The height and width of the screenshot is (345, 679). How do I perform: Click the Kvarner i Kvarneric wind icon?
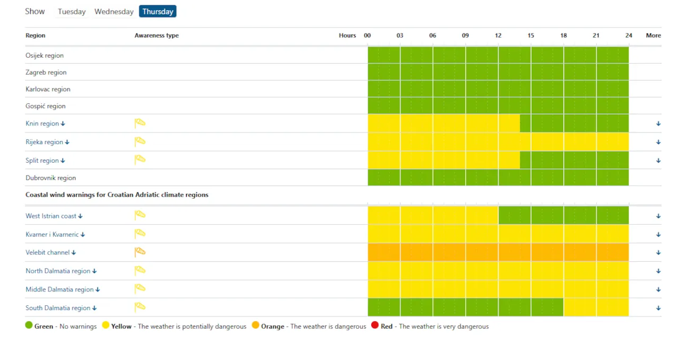(x=140, y=234)
